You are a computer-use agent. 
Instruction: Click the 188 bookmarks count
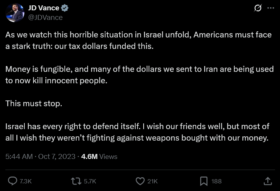(216, 181)
